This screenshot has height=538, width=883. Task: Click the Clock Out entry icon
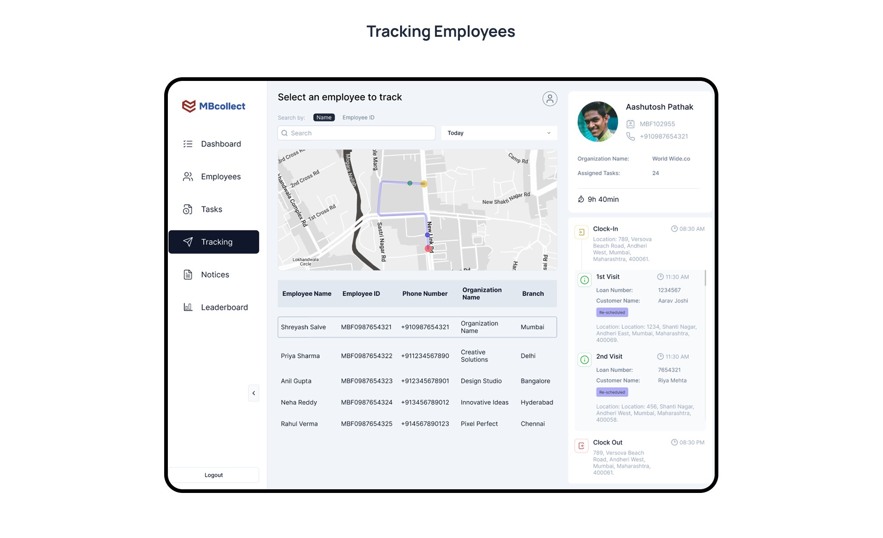581,446
